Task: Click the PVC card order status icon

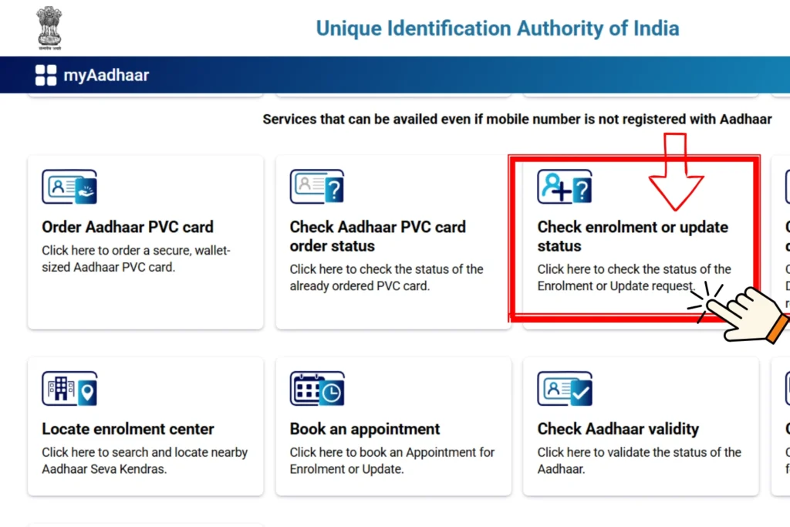Action: coord(317,187)
